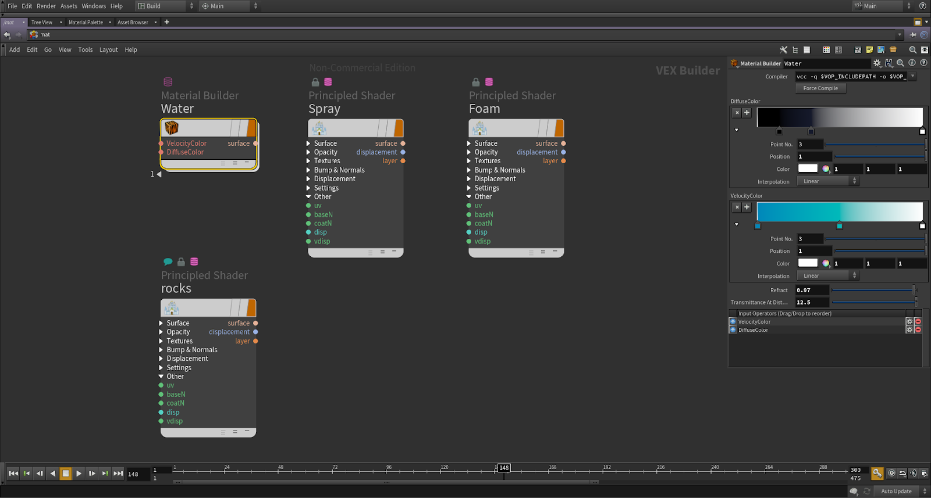Image resolution: width=931 pixels, height=498 pixels.
Task: Click the color palette grid icon
Action: [826, 50]
